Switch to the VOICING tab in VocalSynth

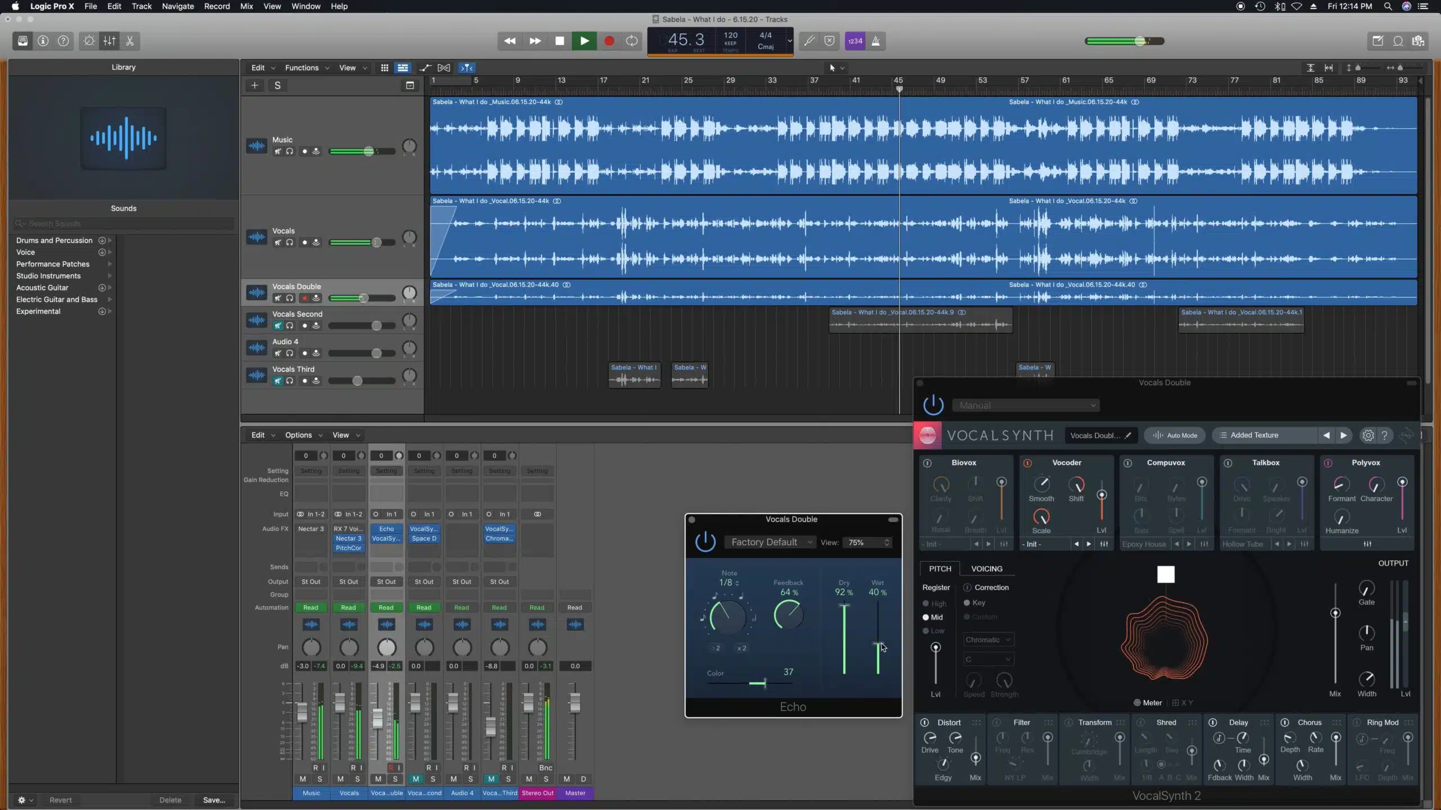[987, 569]
